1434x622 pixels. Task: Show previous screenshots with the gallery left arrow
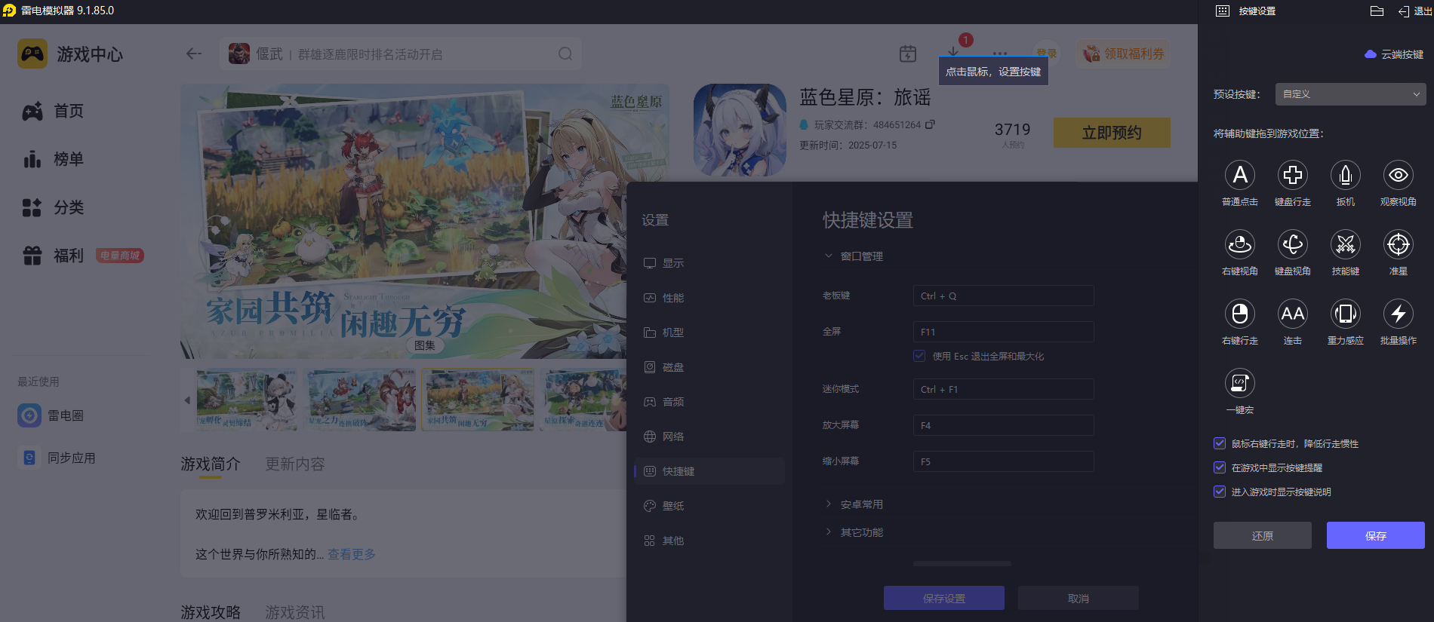point(187,400)
